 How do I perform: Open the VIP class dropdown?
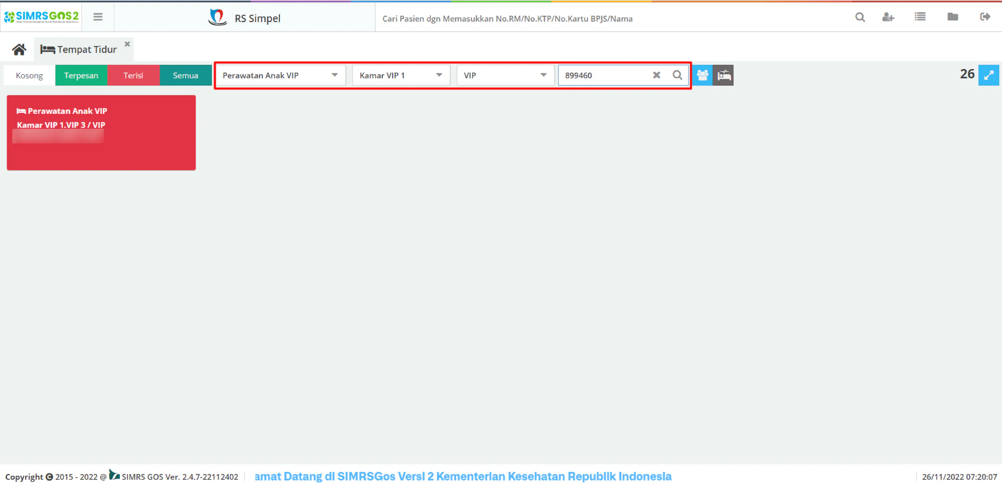click(505, 75)
